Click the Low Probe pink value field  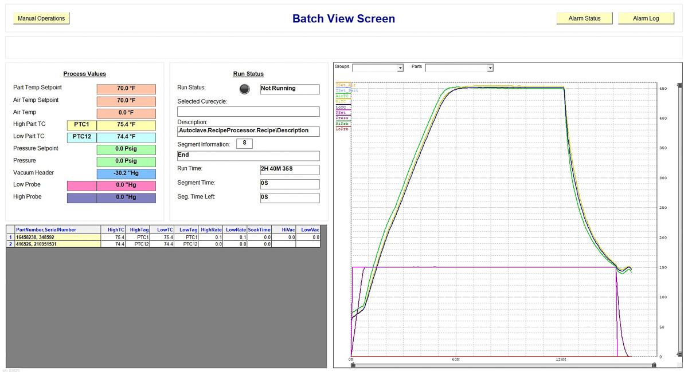click(x=126, y=186)
